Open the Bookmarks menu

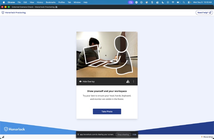point(51,2)
